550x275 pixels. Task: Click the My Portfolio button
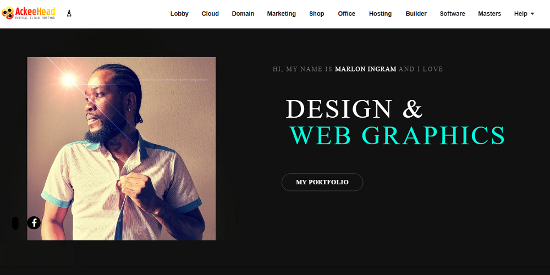pyautogui.click(x=322, y=182)
